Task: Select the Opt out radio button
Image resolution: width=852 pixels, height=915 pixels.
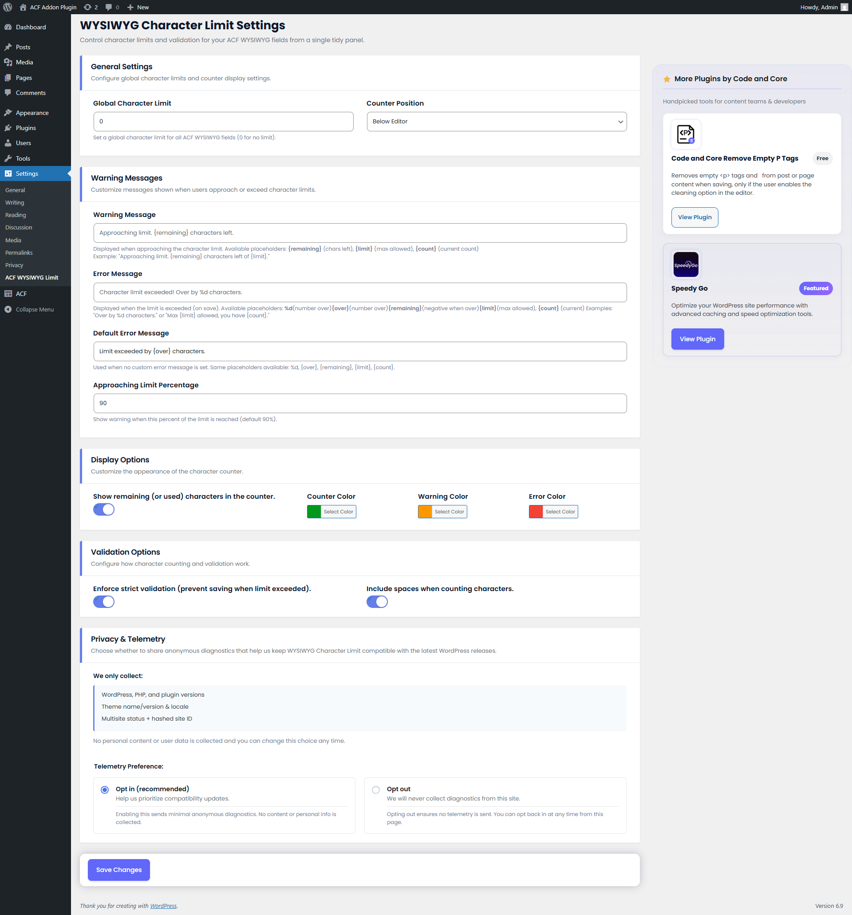Action: pyautogui.click(x=375, y=790)
